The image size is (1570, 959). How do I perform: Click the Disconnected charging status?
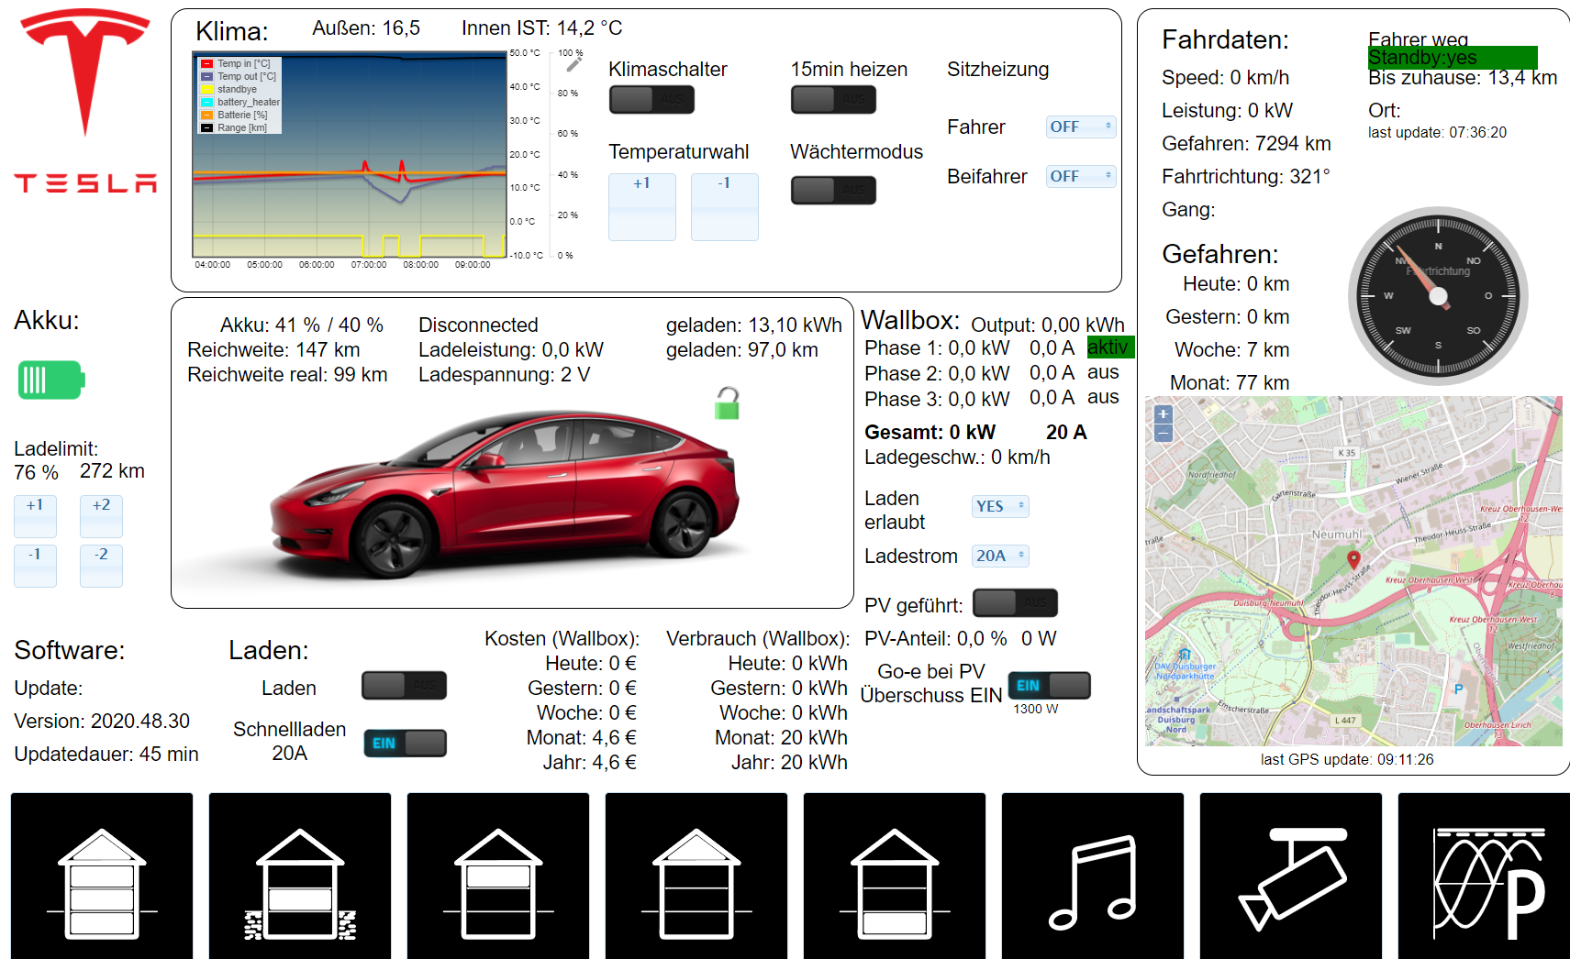[x=478, y=325]
